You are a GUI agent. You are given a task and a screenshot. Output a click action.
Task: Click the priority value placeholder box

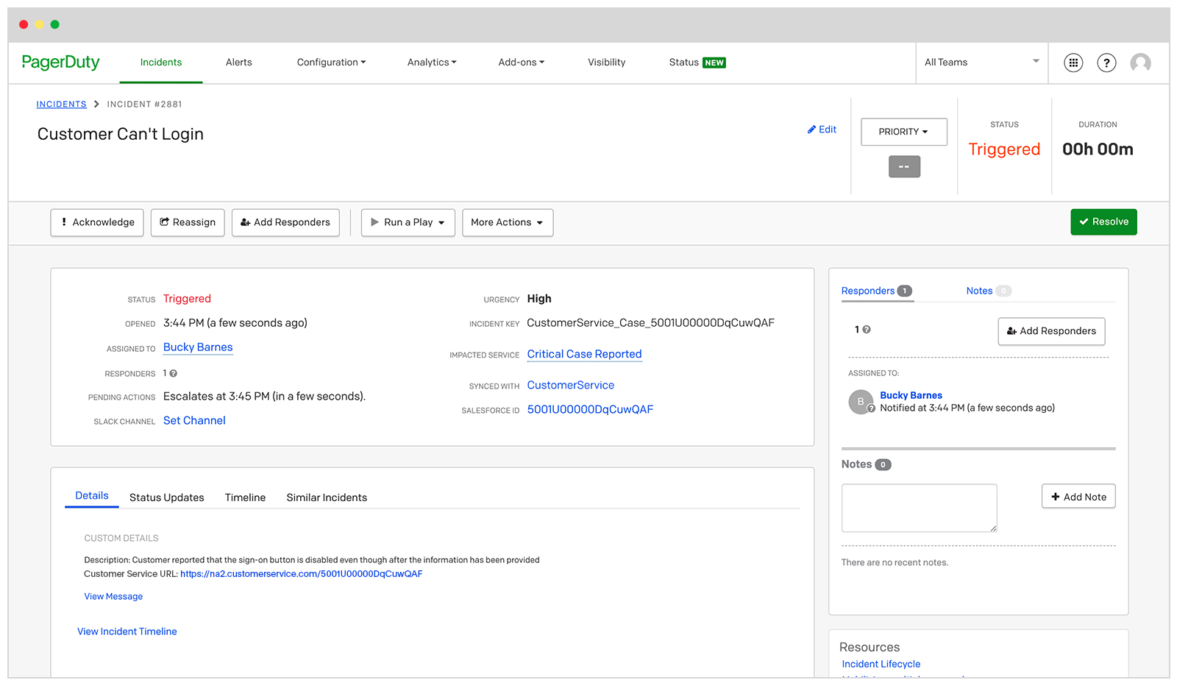904,167
